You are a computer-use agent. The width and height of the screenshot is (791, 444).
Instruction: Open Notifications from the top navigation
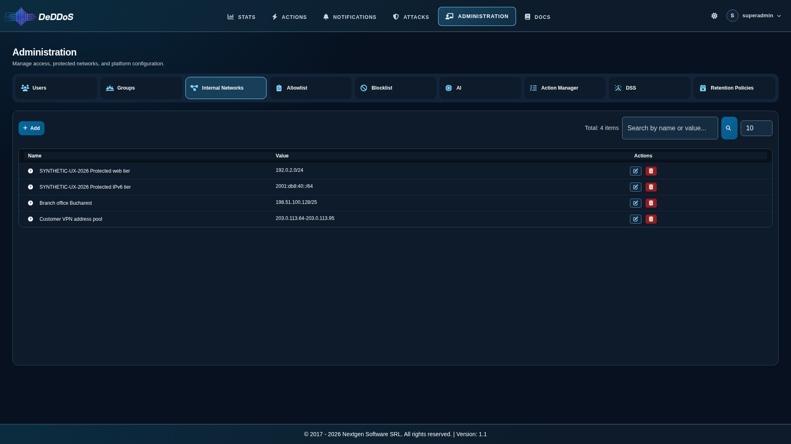click(x=349, y=17)
